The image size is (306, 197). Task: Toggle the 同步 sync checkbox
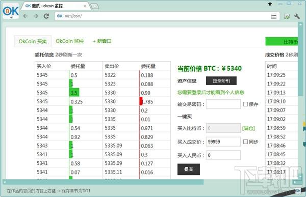click(245, 142)
